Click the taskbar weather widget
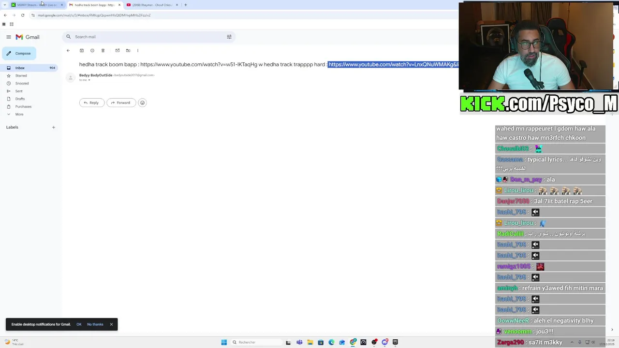The height and width of the screenshot is (348, 619). (14, 342)
